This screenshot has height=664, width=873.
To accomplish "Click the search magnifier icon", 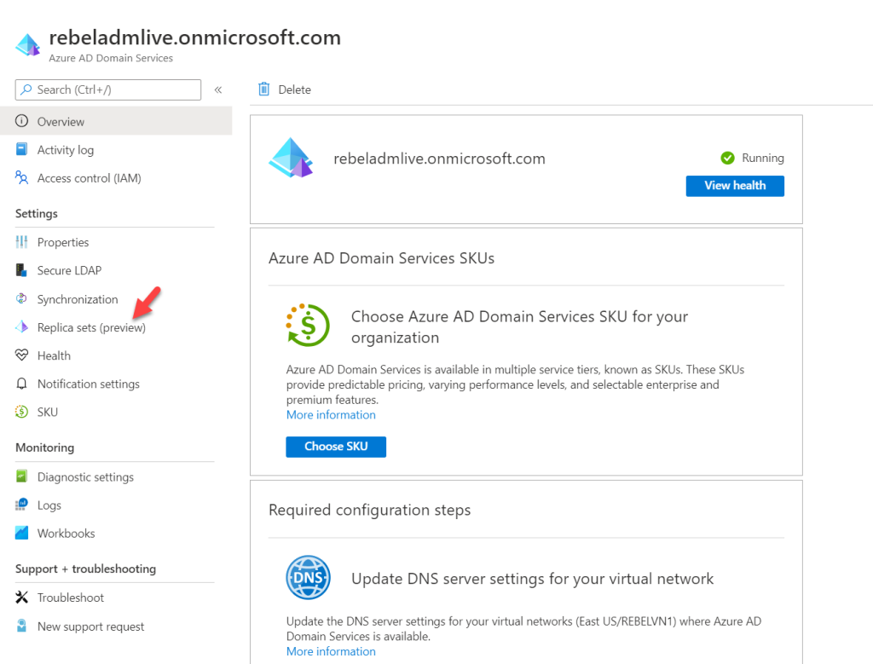I will click(26, 89).
